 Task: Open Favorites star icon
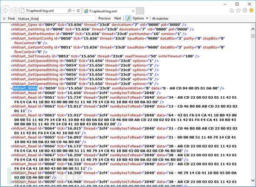pos(238,10)
